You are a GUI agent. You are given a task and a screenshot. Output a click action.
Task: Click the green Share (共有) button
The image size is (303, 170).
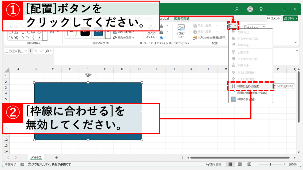coord(291,18)
